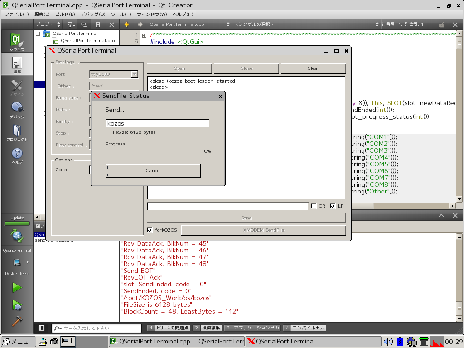This screenshot has width=464, height=348.
Task: Open the Port ttyUSB0 combo box
Action: point(114,74)
